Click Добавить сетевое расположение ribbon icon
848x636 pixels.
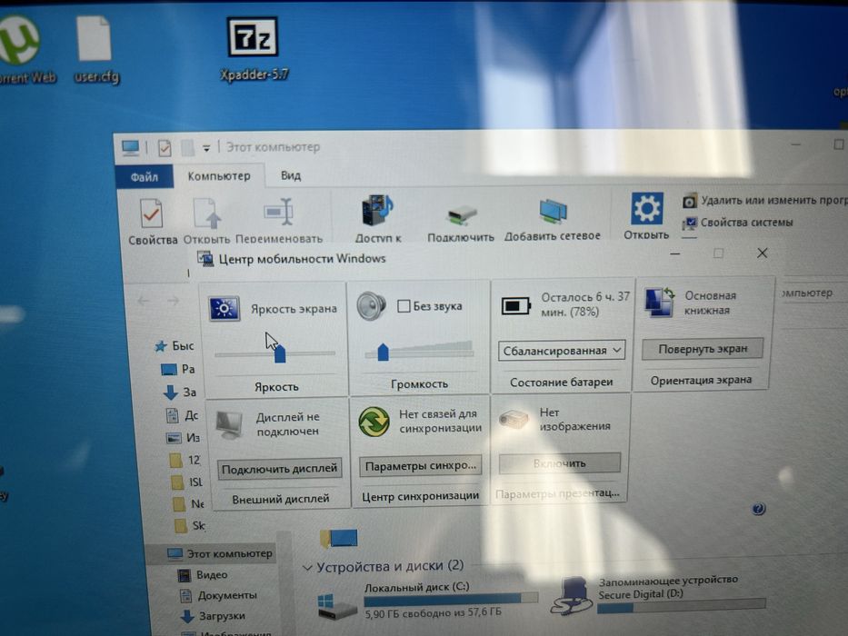[553, 211]
